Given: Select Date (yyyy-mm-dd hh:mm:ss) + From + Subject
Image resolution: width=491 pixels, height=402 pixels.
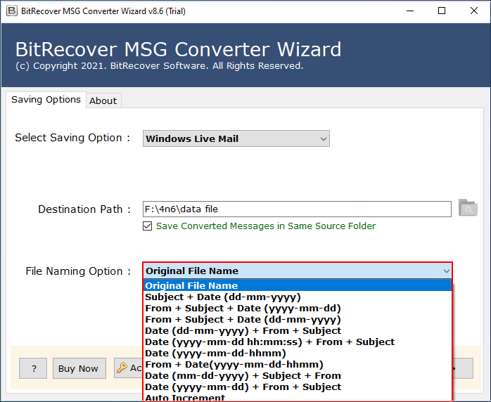Looking at the screenshot, I should pyautogui.click(x=269, y=342).
